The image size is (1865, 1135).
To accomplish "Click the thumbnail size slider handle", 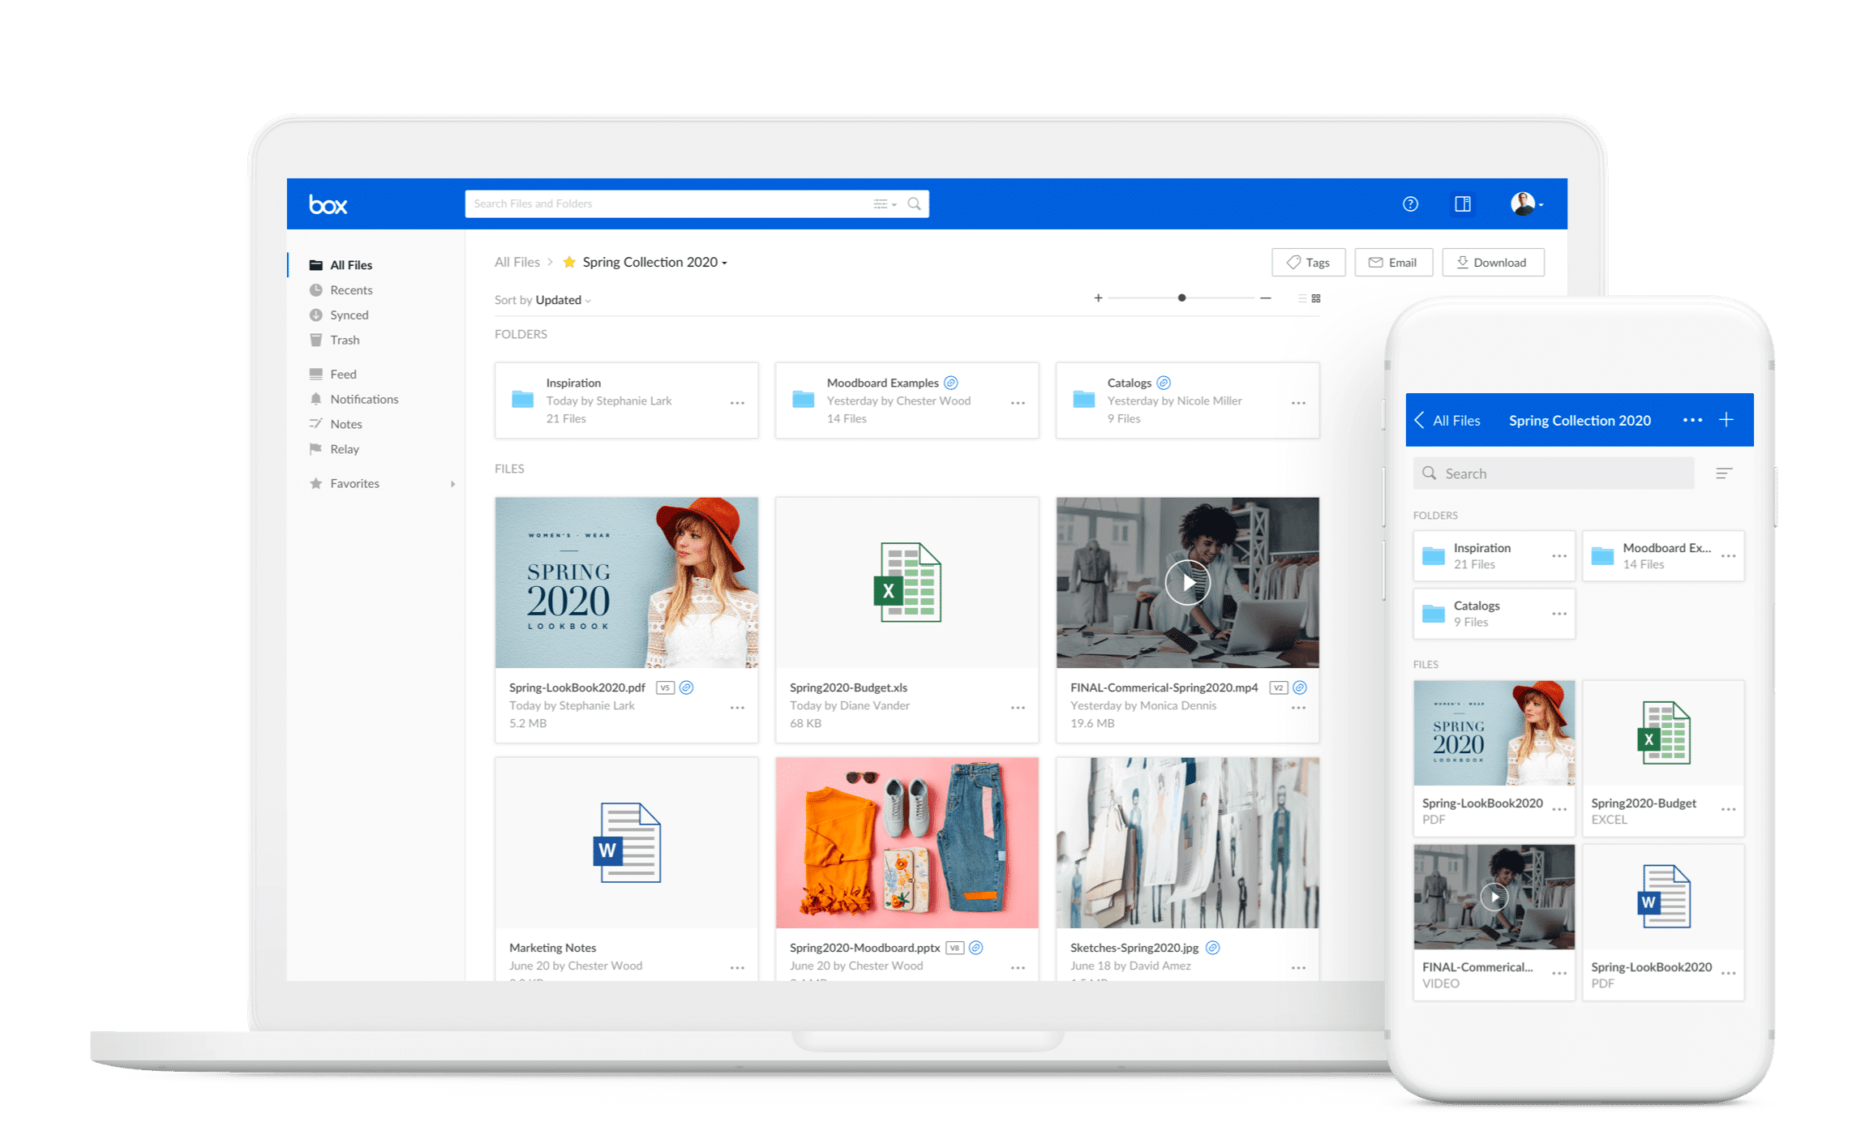I will pyautogui.click(x=1182, y=298).
